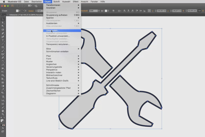Image resolution: width=205 pixels, height=137 pixels.
Task: Open Bridge from the application bar
Action: 18,5
